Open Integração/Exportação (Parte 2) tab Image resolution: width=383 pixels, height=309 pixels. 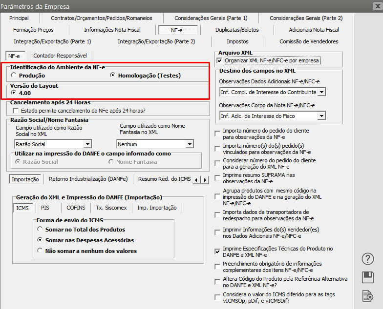(156, 41)
